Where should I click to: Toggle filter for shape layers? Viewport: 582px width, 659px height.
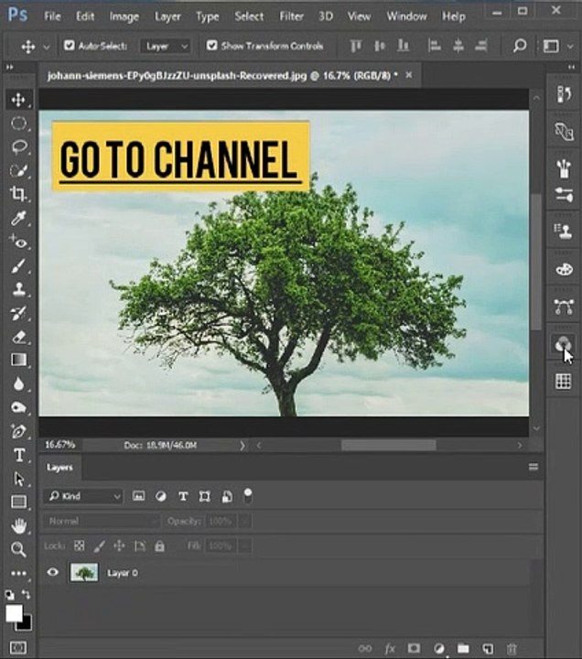(205, 496)
